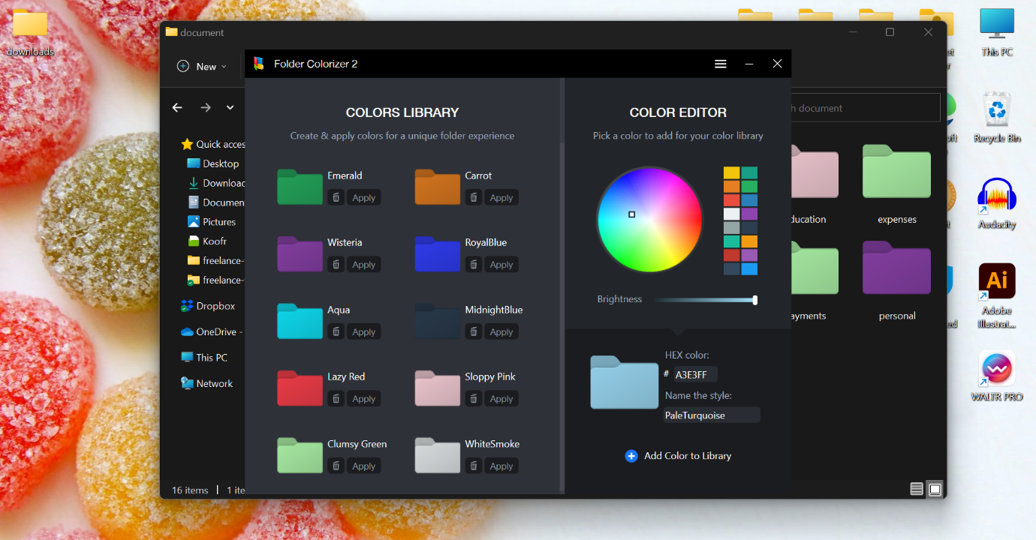
Task: Open Pictures in Explorer sidebar
Action: (x=213, y=222)
